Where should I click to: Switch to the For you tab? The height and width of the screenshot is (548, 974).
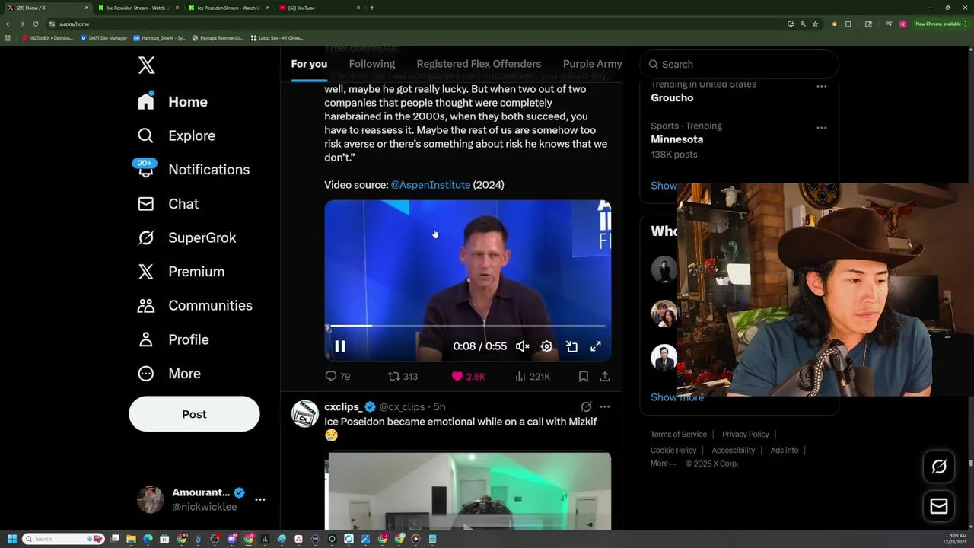click(309, 64)
